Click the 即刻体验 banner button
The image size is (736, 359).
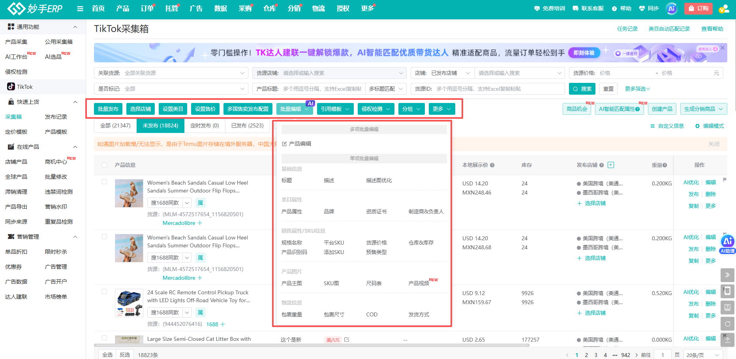click(584, 52)
